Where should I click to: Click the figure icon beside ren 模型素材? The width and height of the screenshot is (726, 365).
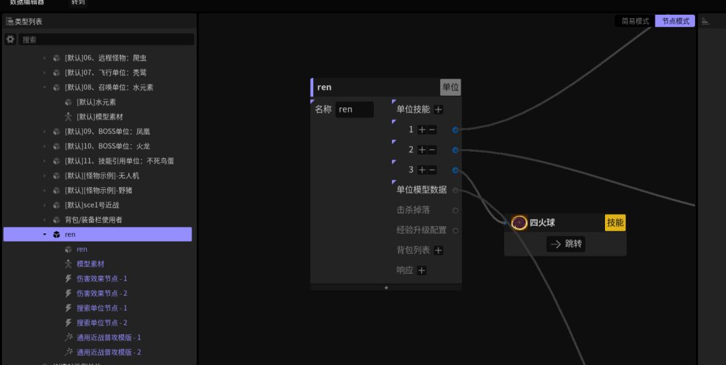(68, 264)
